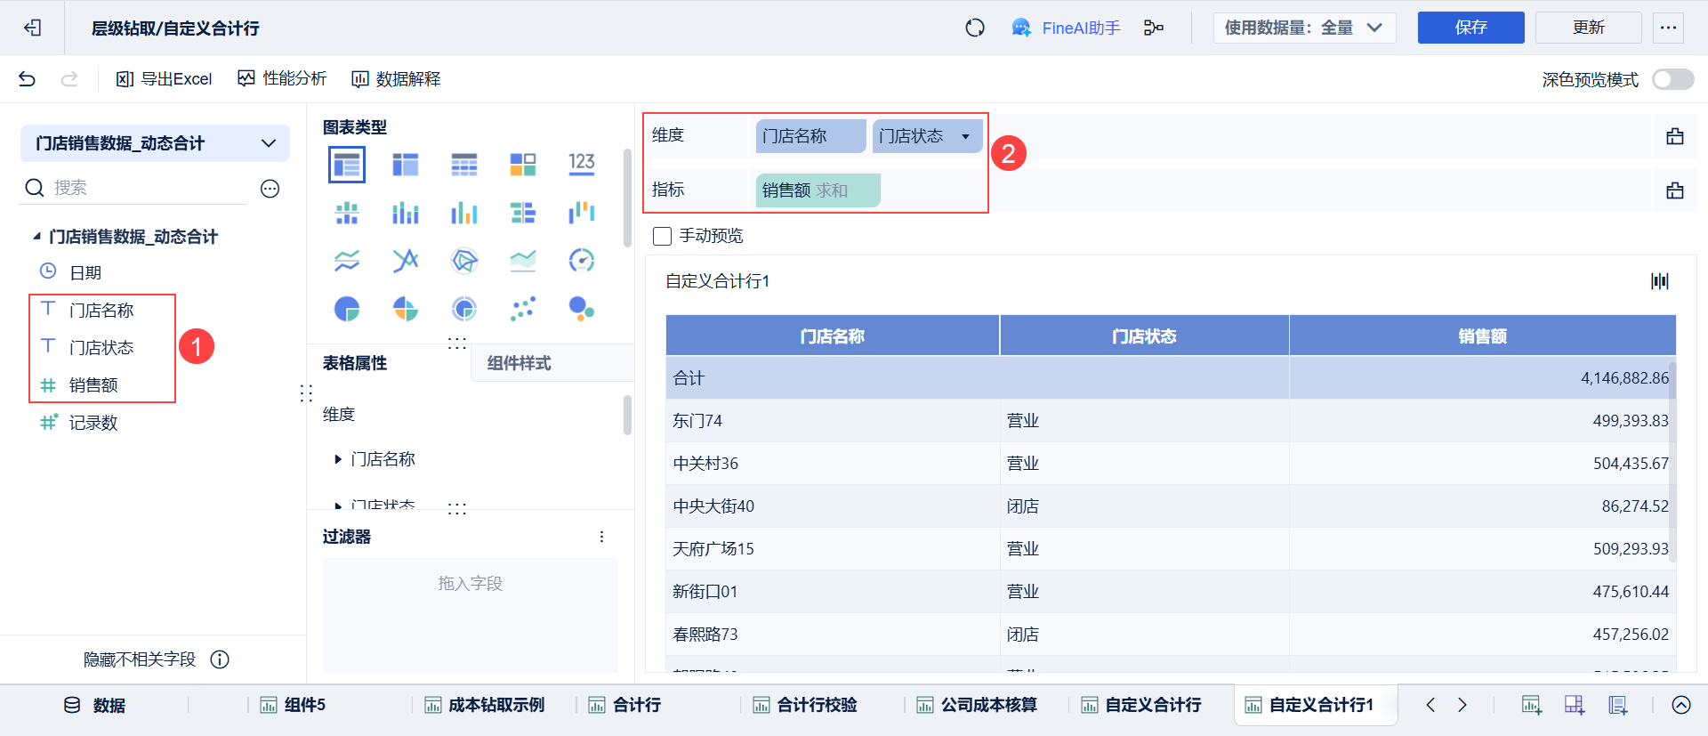
Task: Toggle the dark preview mode switch
Action: pyautogui.click(x=1672, y=79)
